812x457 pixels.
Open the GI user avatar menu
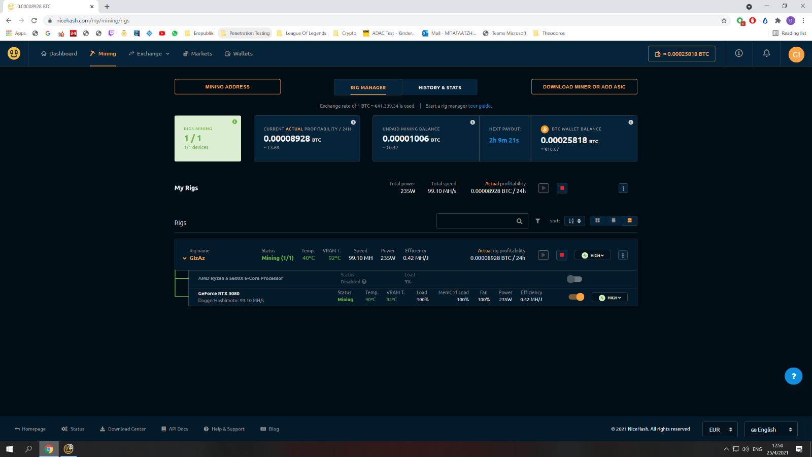pyautogui.click(x=796, y=54)
